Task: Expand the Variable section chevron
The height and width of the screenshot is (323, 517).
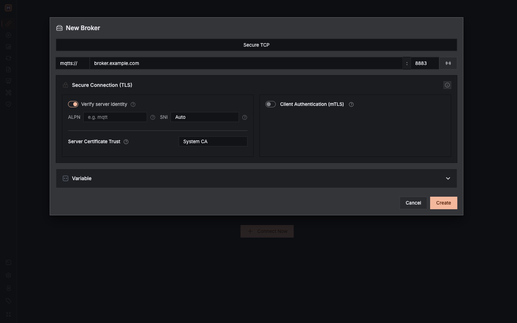Action: coord(448,178)
